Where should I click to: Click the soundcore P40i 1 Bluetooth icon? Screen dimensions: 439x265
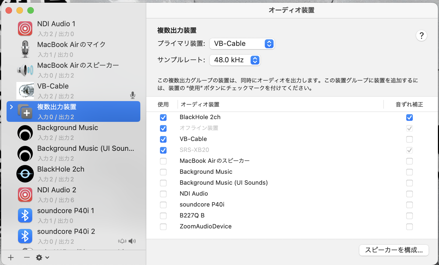25,215
